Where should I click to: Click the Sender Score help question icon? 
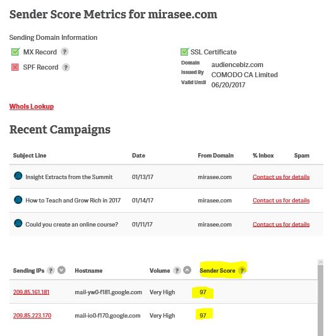242,270
